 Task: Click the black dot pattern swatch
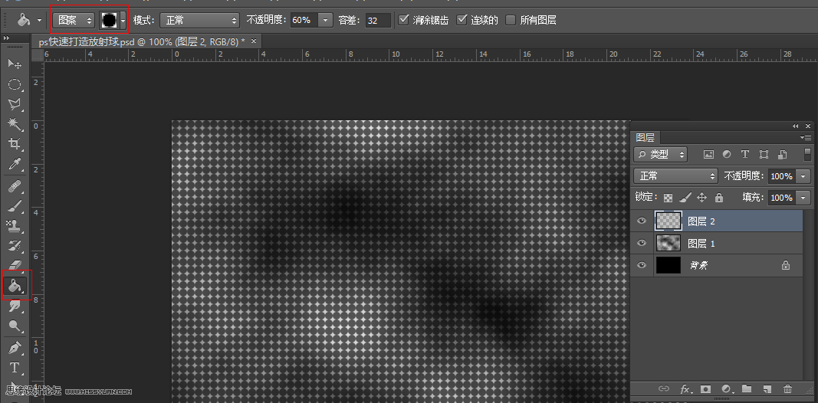(109, 21)
